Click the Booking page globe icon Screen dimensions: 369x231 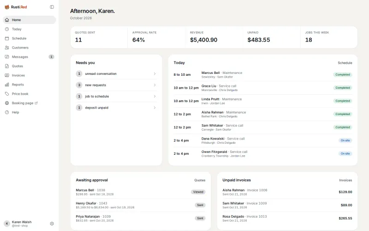coord(7,103)
